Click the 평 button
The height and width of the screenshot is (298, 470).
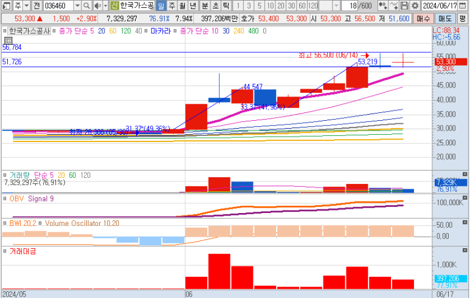[x=463, y=19]
